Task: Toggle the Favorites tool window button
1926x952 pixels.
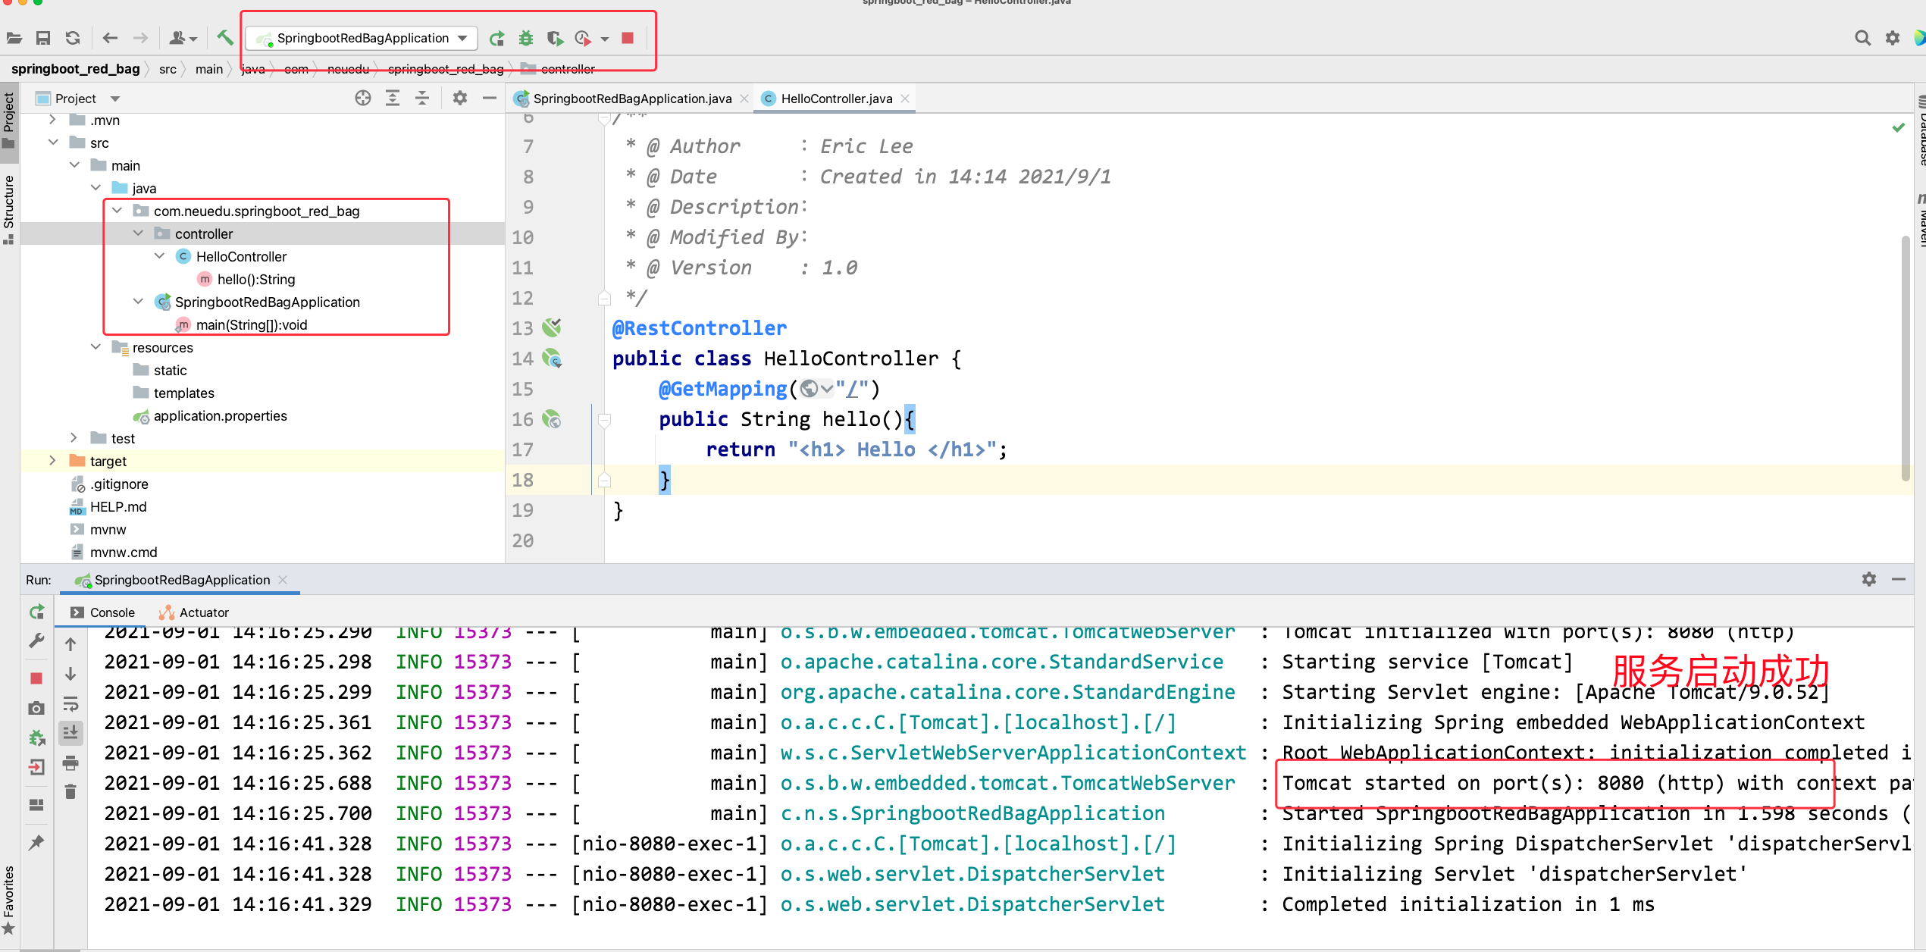Action: click(x=9, y=900)
